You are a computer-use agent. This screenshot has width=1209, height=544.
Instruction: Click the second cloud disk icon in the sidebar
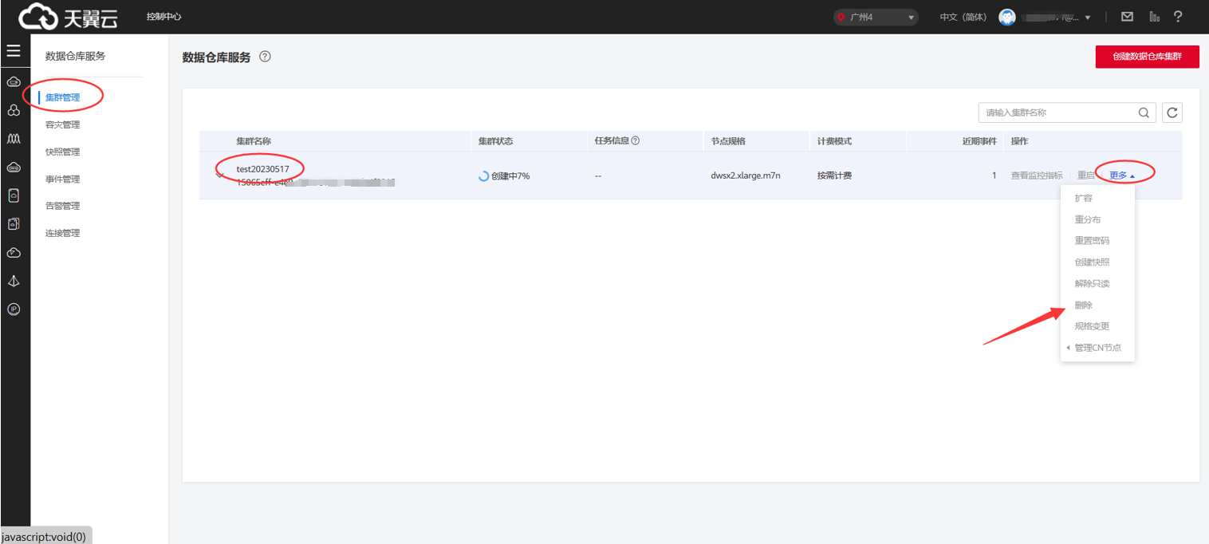[x=14, y=168]
